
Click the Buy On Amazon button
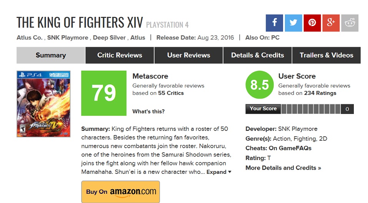click(120, 191)
